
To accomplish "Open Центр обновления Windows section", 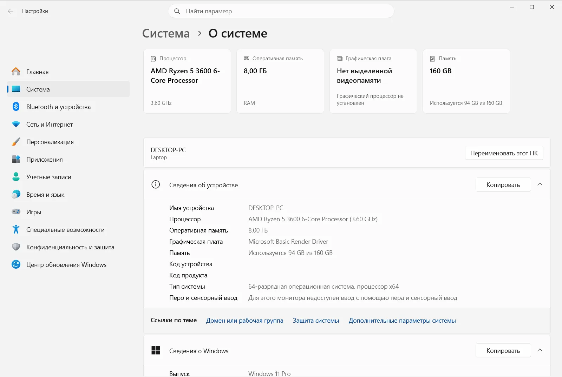I will (x=68, y=264).
